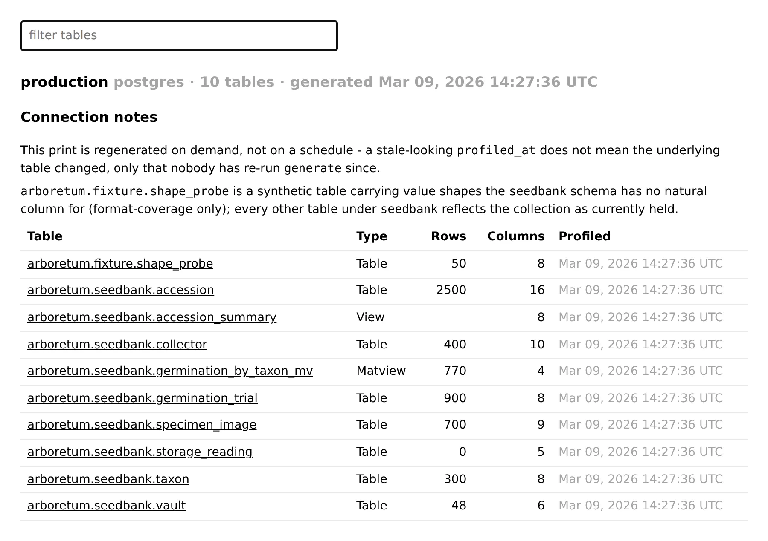
Task: Click the 9 columns value for specimen_image
Action: (541, 425)
